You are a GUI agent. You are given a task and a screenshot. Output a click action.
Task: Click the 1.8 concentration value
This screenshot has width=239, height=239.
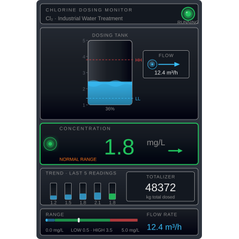[119, 147]
